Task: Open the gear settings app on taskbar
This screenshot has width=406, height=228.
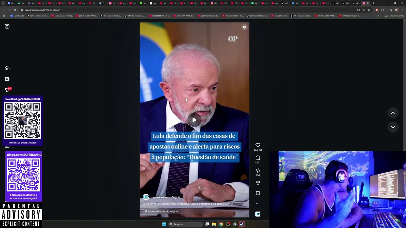Action: [235, 224]
